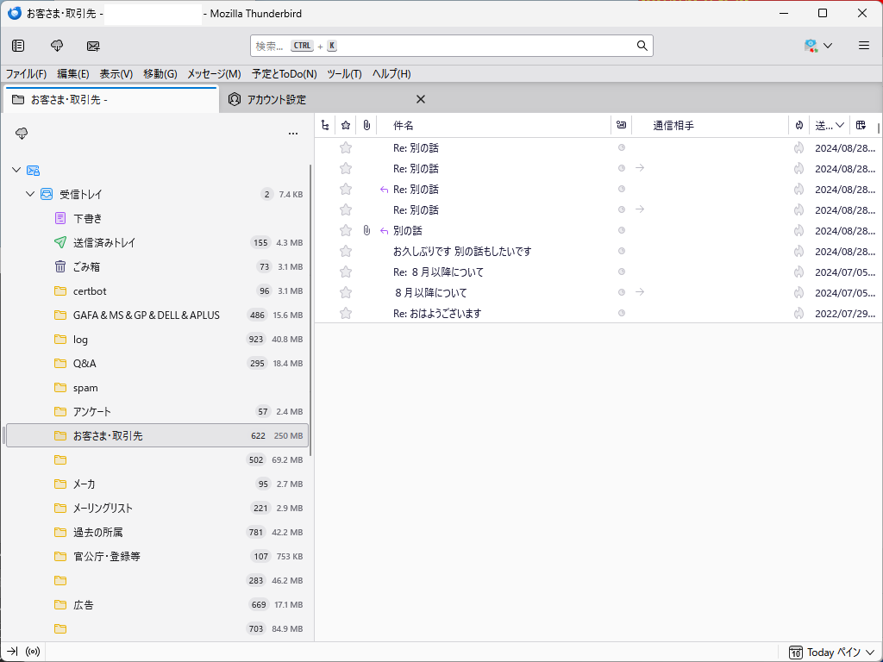883x662 pixels.
Task: Open the アンケート folder
Action: pos(158,411)
